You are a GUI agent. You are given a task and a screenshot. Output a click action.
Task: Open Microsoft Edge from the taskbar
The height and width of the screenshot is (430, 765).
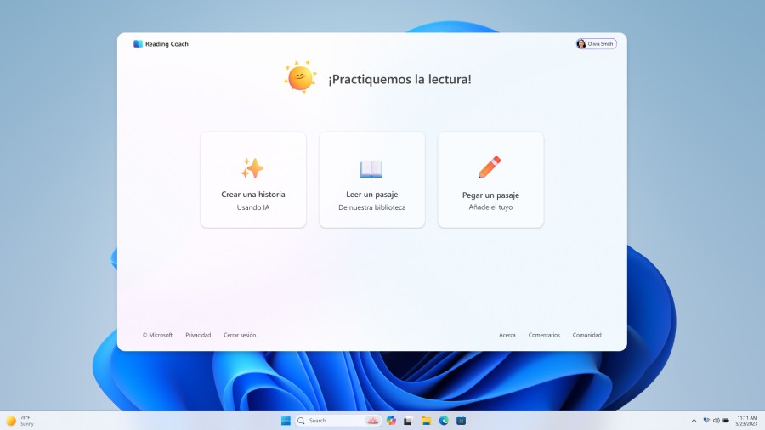[x=444, y=421]
